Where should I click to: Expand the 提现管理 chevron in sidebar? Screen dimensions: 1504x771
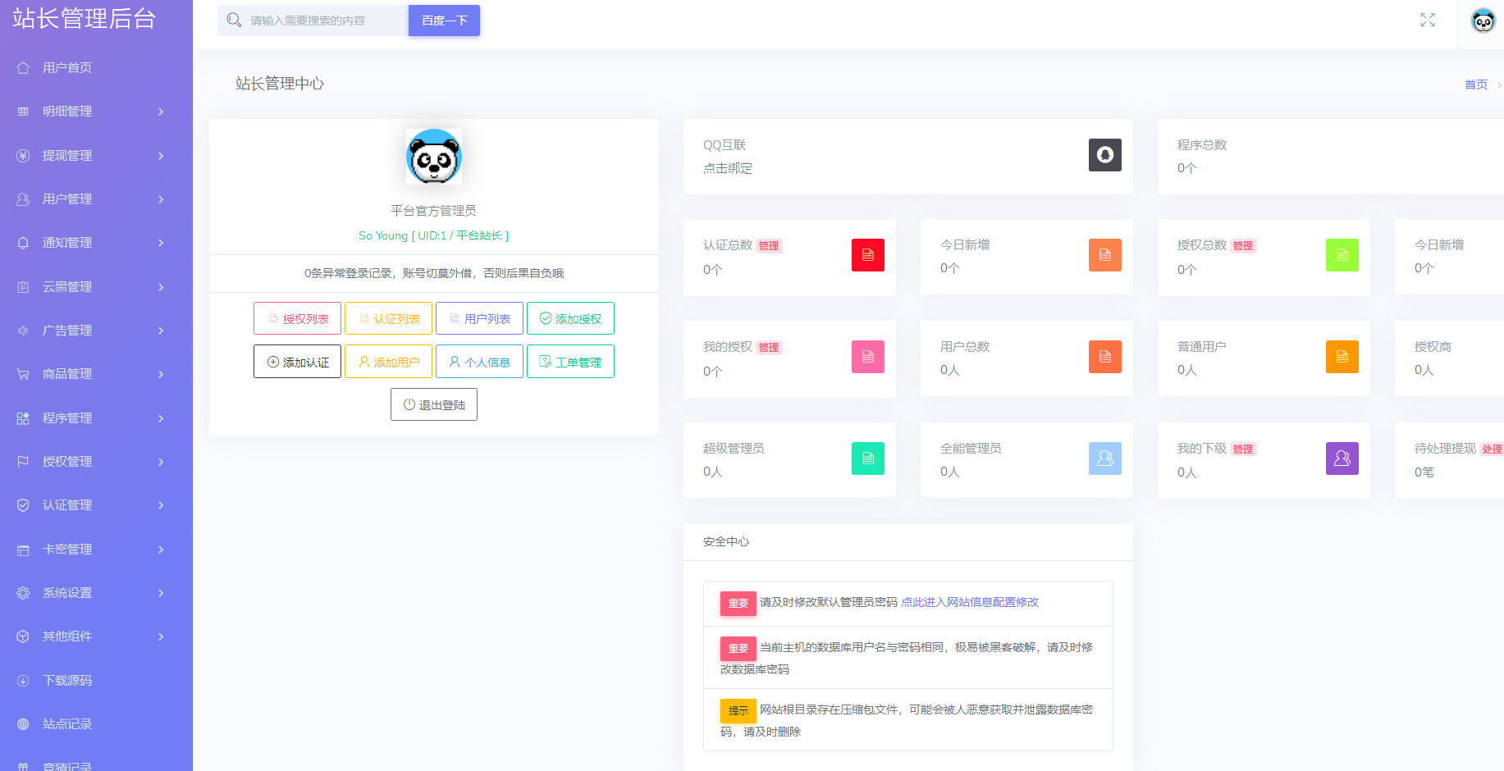point(161,156)
